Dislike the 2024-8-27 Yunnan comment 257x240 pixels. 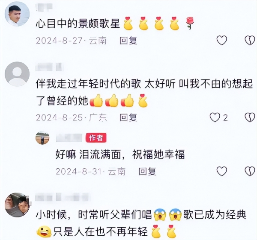[x=250, y=40]
